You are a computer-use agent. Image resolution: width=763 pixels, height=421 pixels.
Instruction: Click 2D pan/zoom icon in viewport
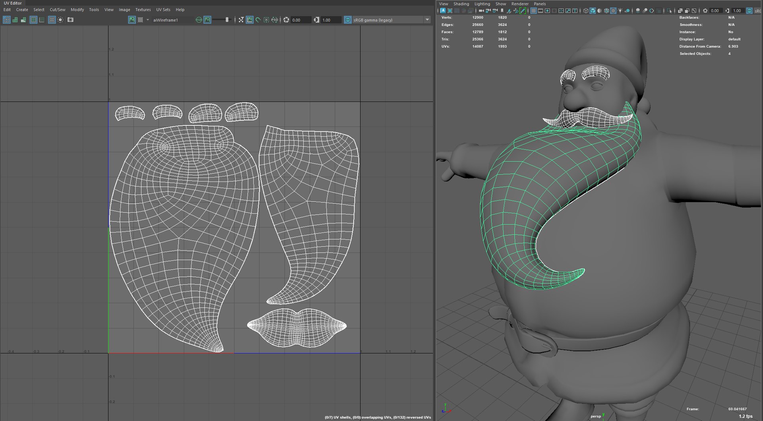(x=516, y=11)
